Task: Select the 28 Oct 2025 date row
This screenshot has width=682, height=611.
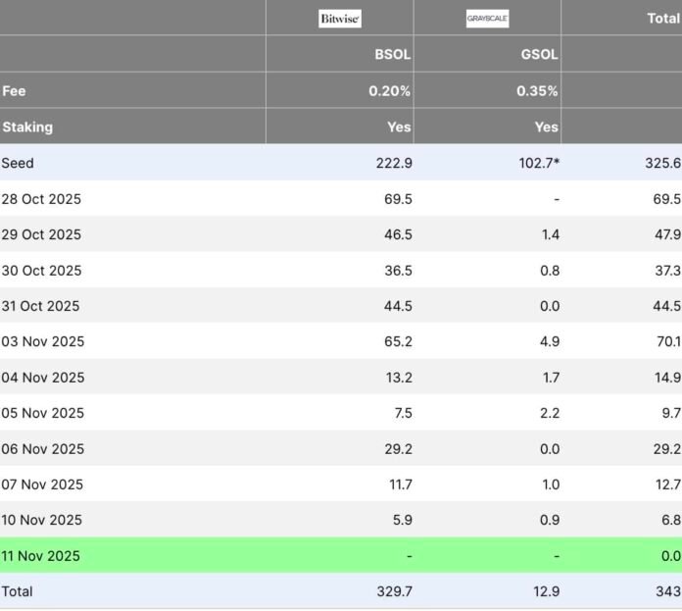Action: coord(41,199)
